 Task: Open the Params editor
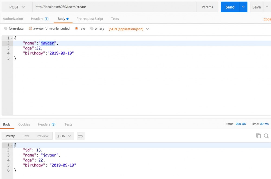click(x=207, y=7)
